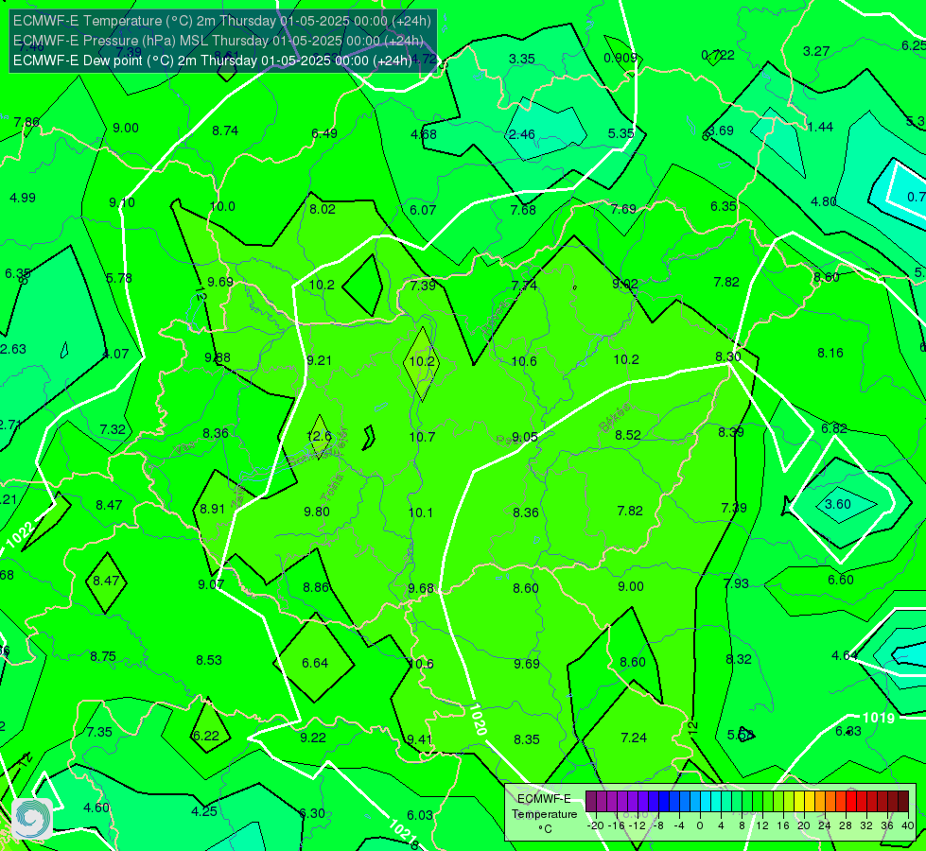Click the 10.7 temperature value
926x851 pixels.
tap(422, 437)
